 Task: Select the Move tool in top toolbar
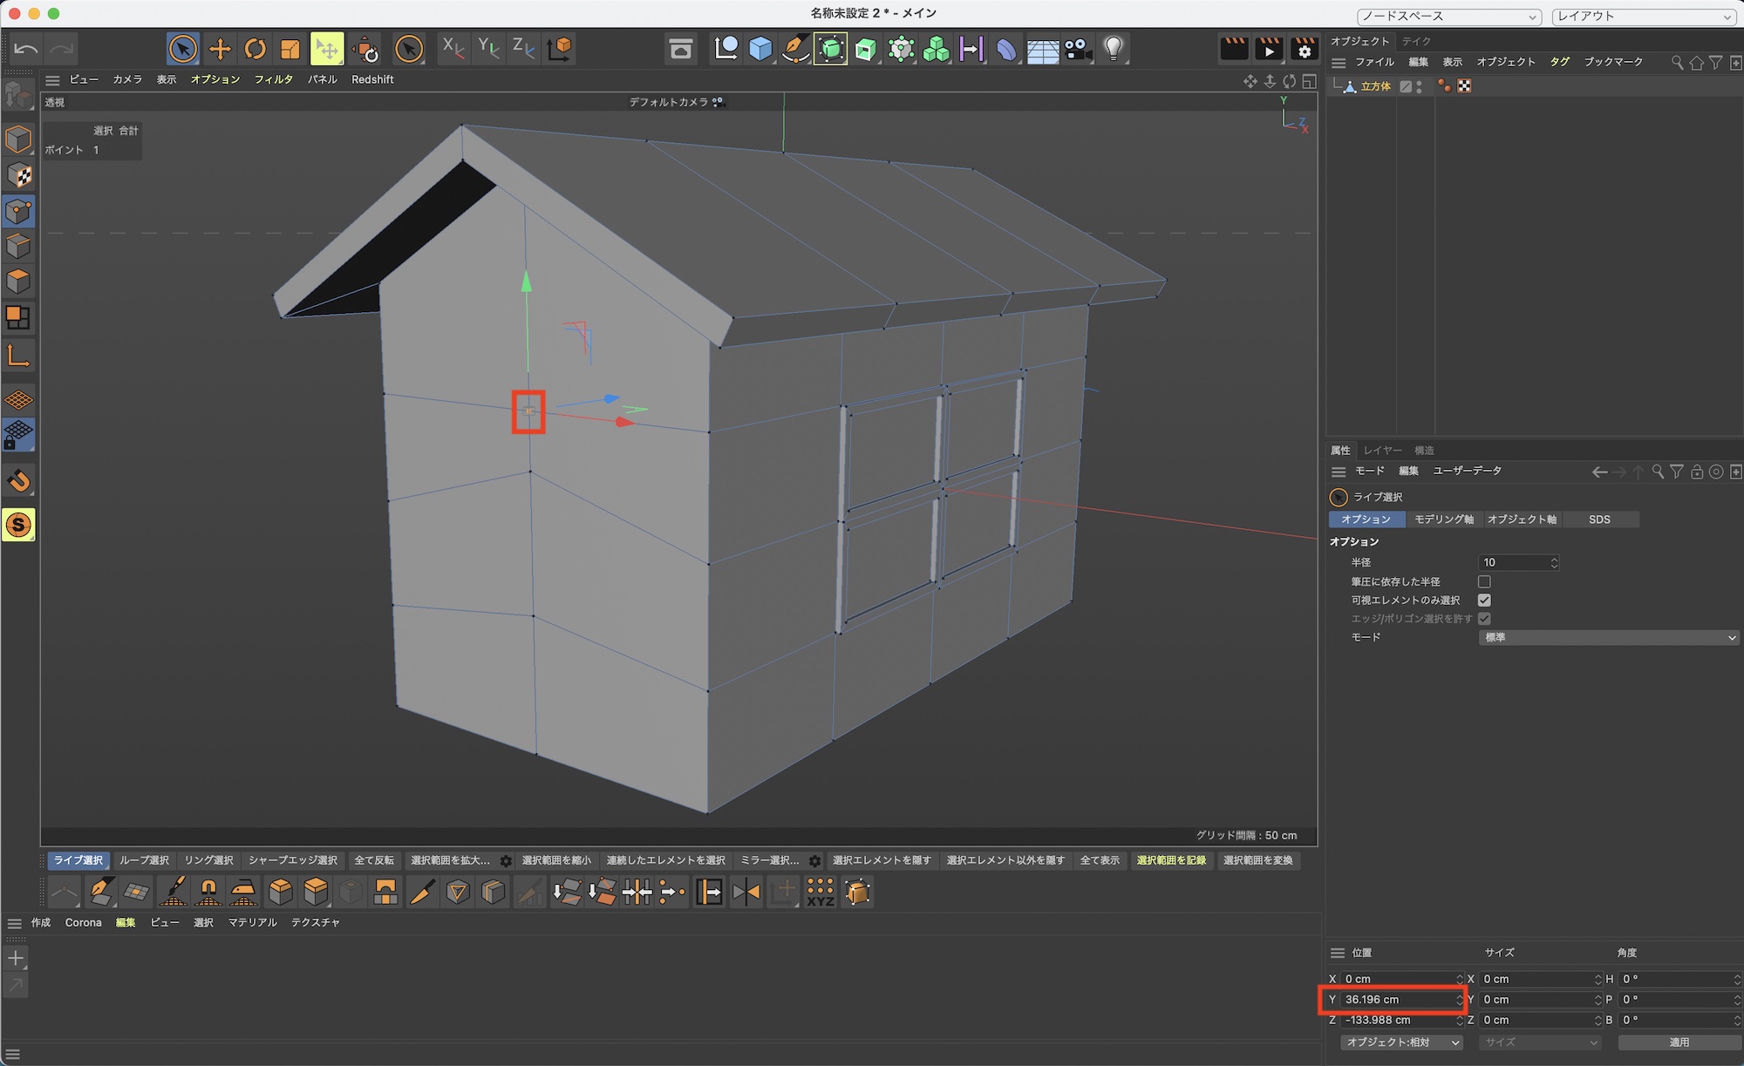[220, 50]
